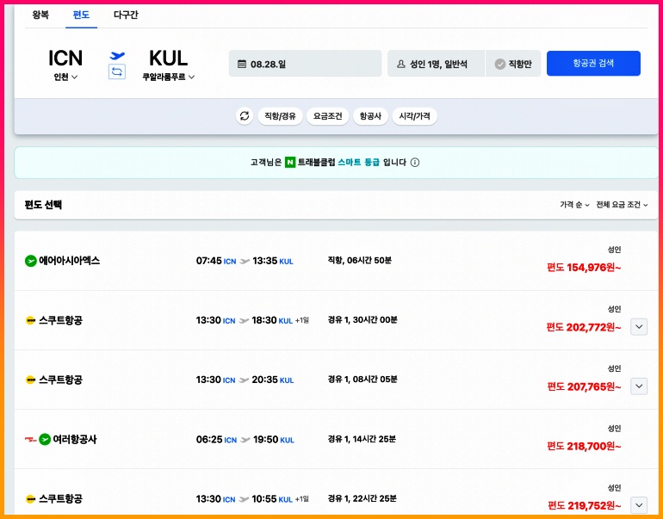This screenshot has height=519, width=663.
Task: Click the Scoot logo on 207,765원 row
Action: (x=30, y=380)
